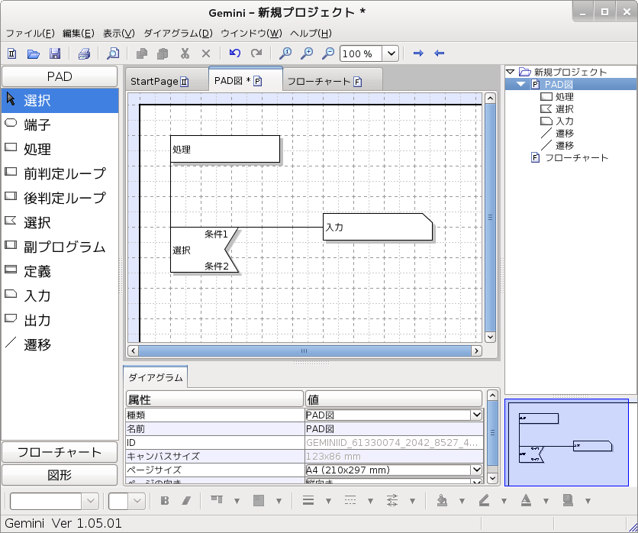Open the 図形 palette section
638x533 pixels.
click(x=60, y=475)
